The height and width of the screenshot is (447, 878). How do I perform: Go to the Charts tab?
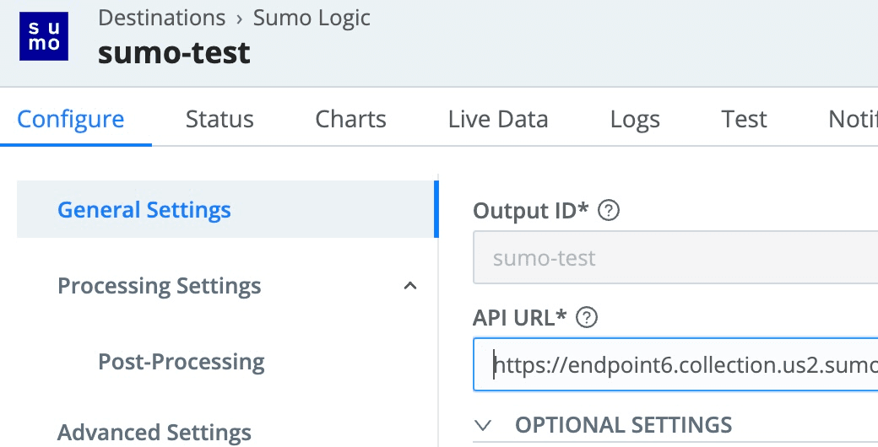click(x=350, y=119)
